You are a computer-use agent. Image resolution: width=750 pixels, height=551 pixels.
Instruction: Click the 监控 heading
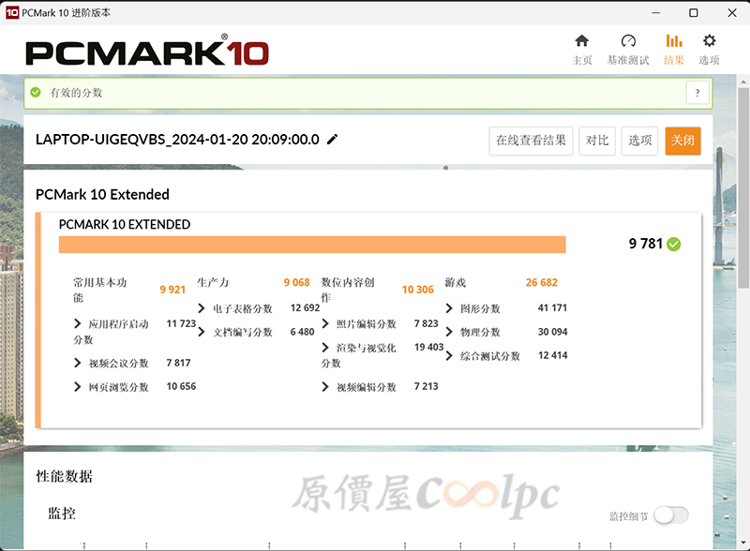pos(62,514)
